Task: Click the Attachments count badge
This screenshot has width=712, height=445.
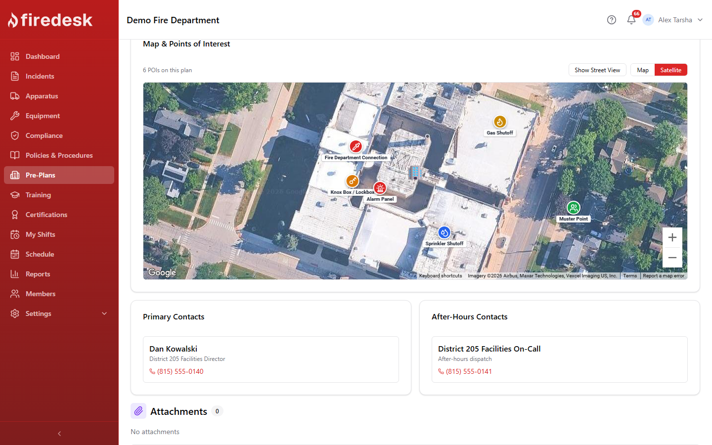Action: click(217, 411)
